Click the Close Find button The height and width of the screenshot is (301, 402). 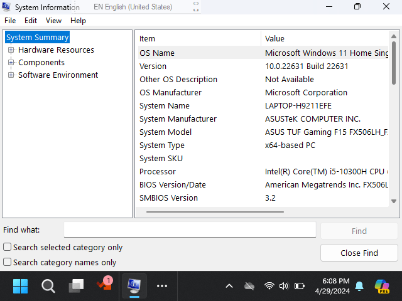coord(359,253)
